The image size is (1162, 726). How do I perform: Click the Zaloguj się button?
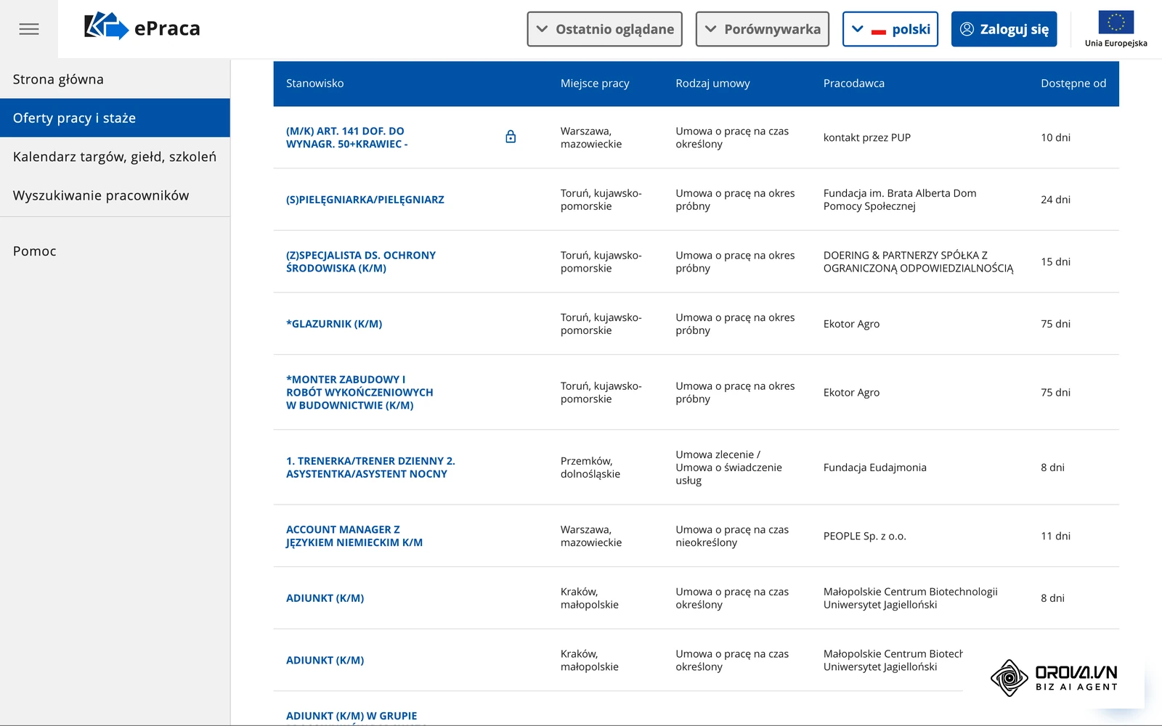(x=1004, y=29)
